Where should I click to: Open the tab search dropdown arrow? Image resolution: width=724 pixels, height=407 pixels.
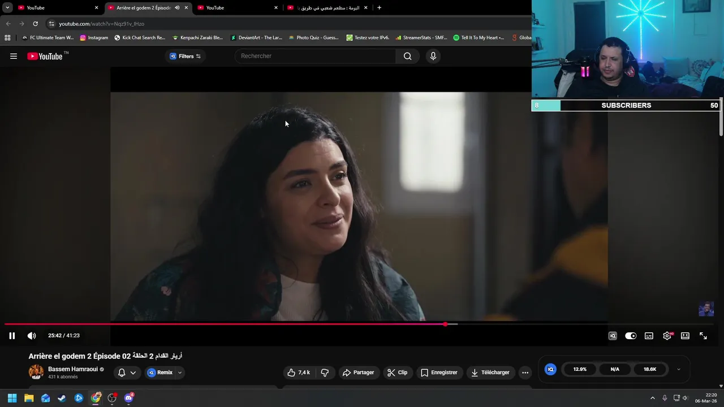(7, 8)
